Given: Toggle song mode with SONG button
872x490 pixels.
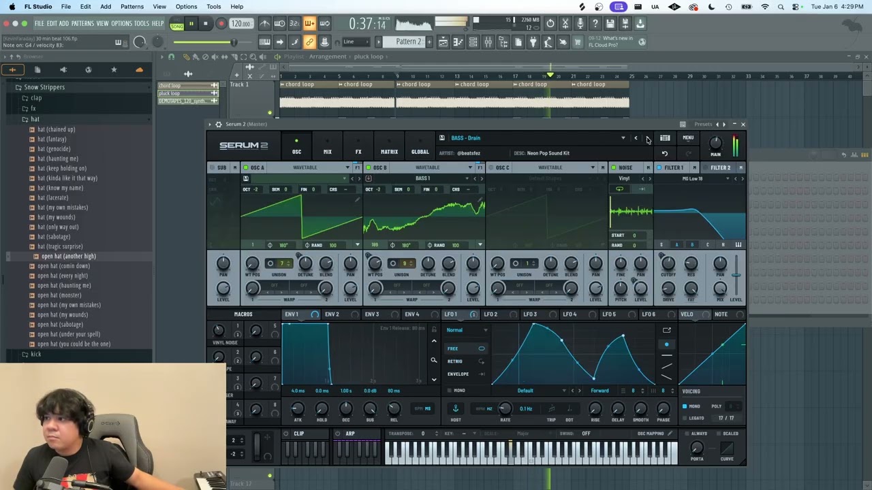Looking at the screenshot, I should [x=177, y=26].
